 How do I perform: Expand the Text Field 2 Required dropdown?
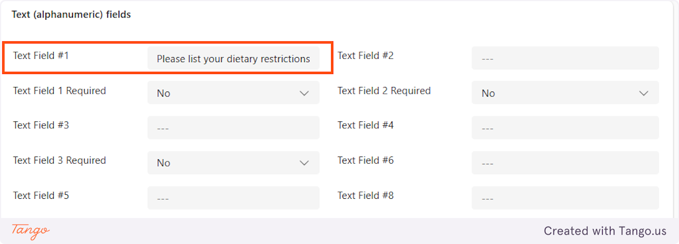[565, 93]
